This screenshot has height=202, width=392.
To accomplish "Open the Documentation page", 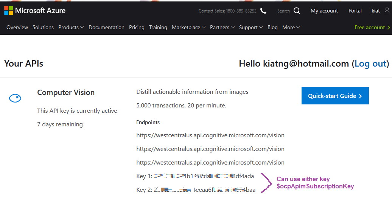I will click(x=106, y=27).
